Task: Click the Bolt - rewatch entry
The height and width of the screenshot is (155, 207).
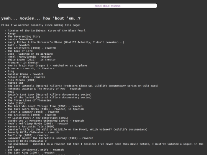Action: pos(19,45)
